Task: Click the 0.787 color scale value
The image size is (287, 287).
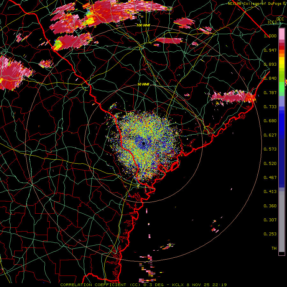Action: (270, 92)
